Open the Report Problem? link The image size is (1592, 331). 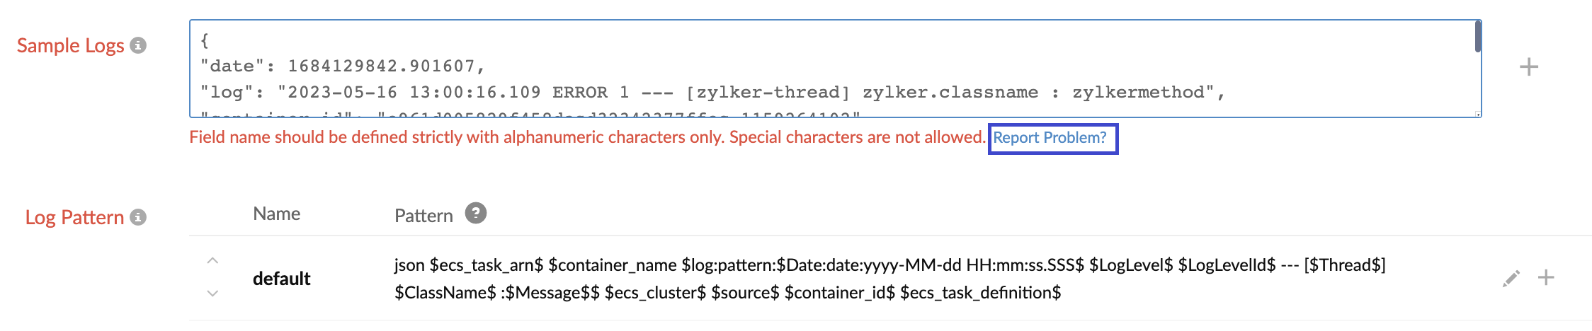[1050, 138]
